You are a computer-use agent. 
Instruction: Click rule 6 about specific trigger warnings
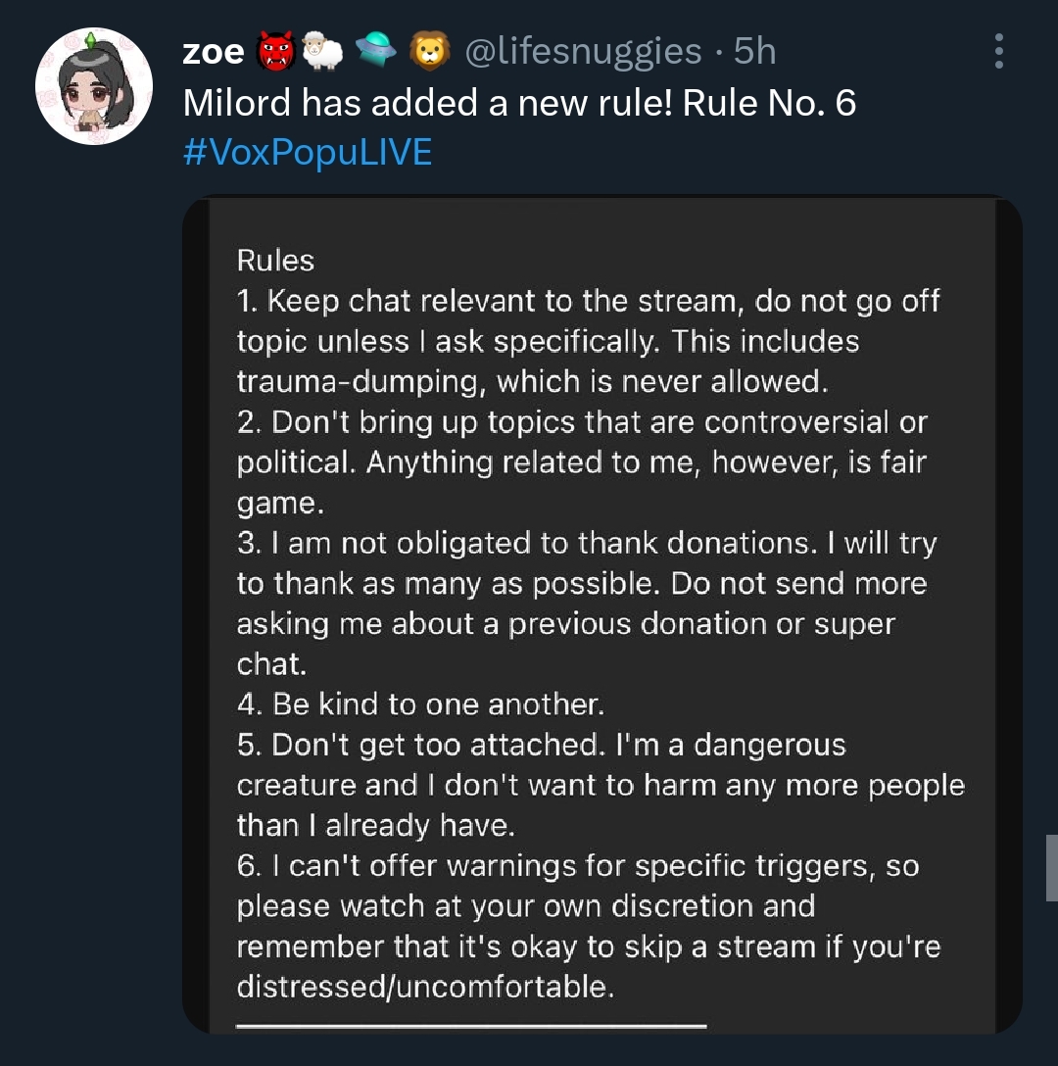tap(589, 926)
